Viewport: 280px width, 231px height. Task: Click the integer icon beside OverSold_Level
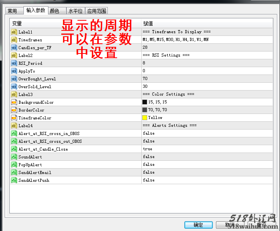tap(14, 87)
